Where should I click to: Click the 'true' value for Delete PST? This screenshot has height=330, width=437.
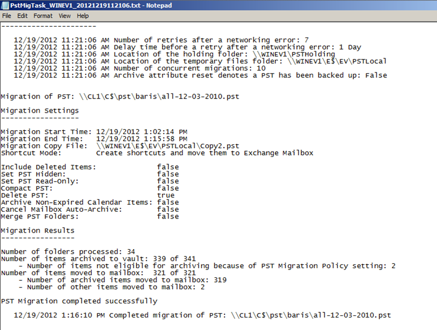166,195
